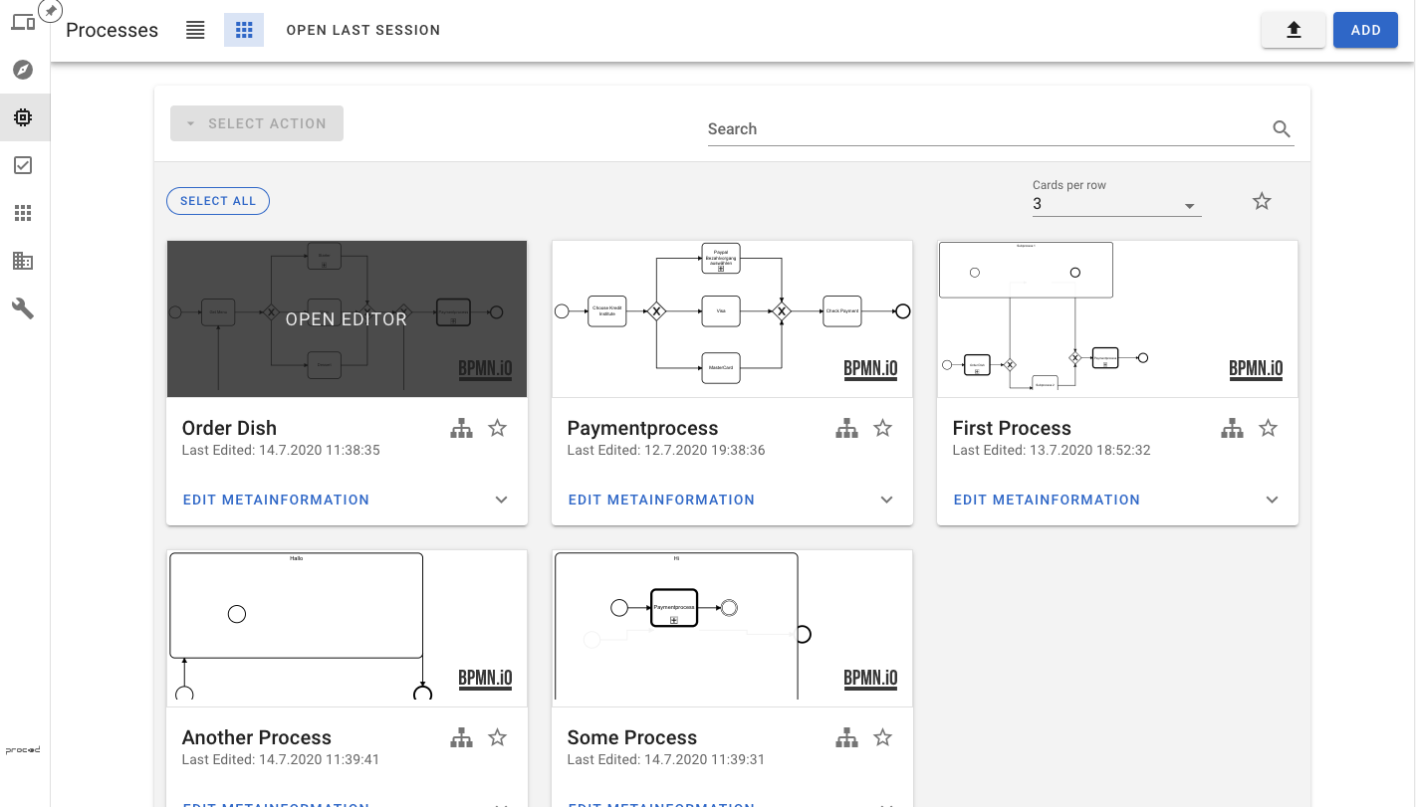Expand Paymentprocess card details chevron
Image resolution: width=1416 pixels, height=807 pixels.
point(887,500)
